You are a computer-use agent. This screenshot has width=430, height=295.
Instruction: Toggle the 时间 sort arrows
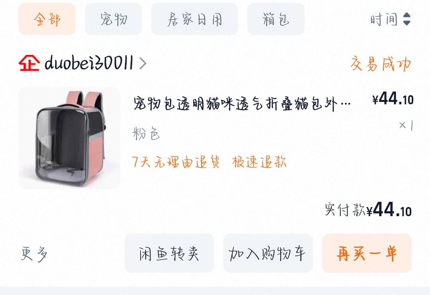coord(407,19)
